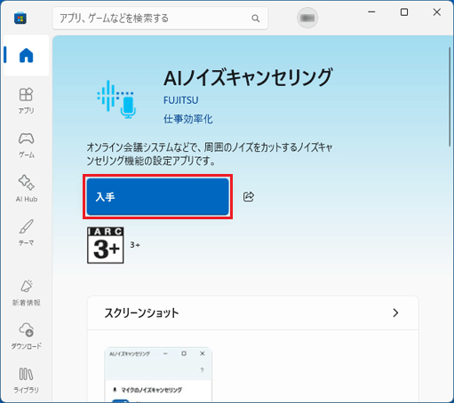Click the search magnifier icon

point(256,19)
